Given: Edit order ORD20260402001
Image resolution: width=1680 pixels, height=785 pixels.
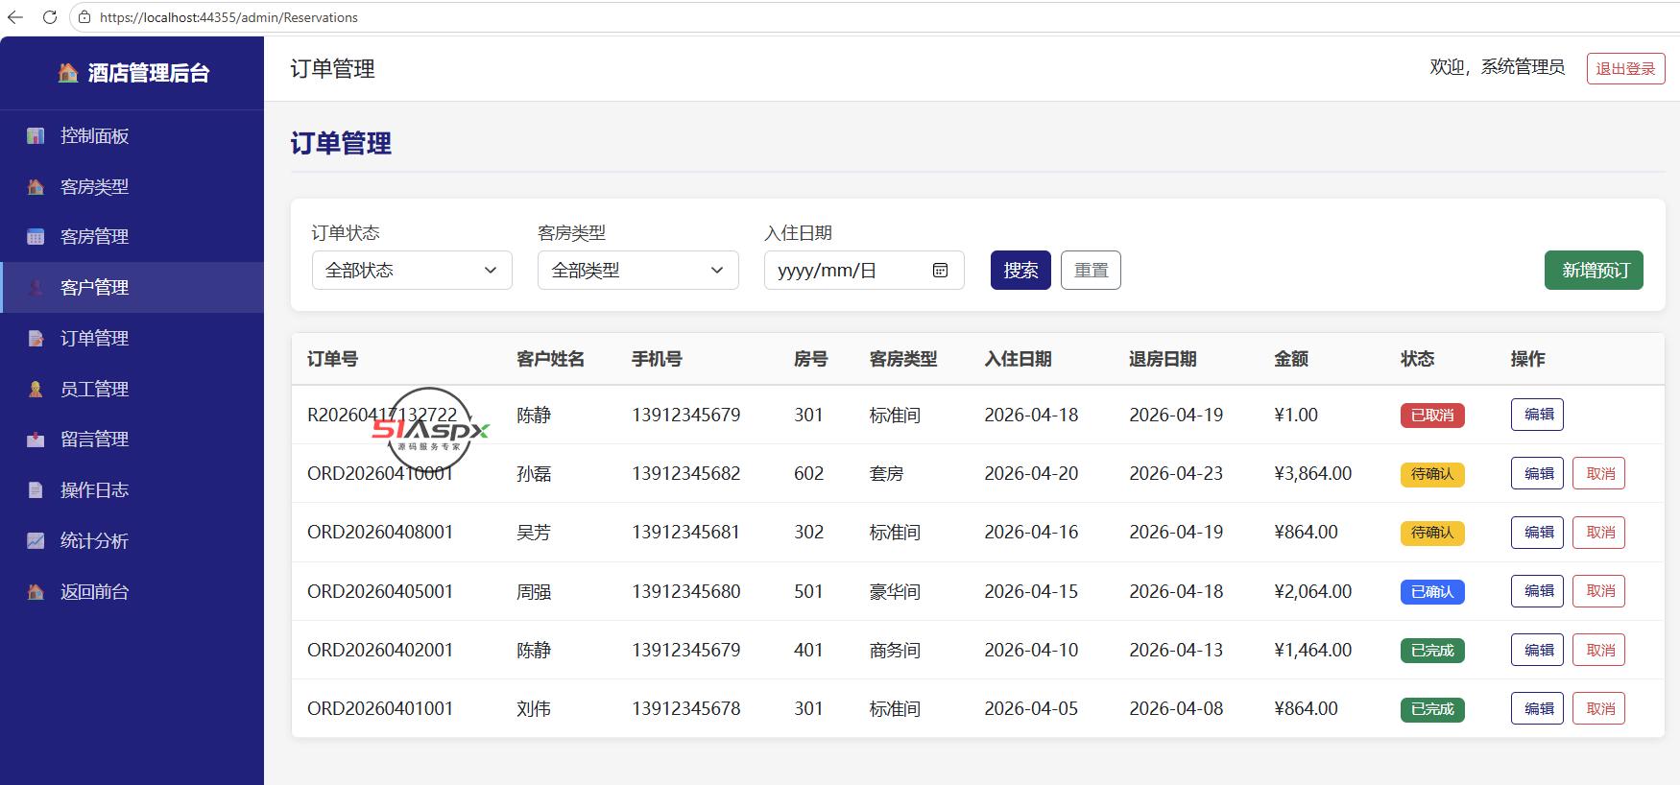Looking at the screenshot, I should [1537, 650].
